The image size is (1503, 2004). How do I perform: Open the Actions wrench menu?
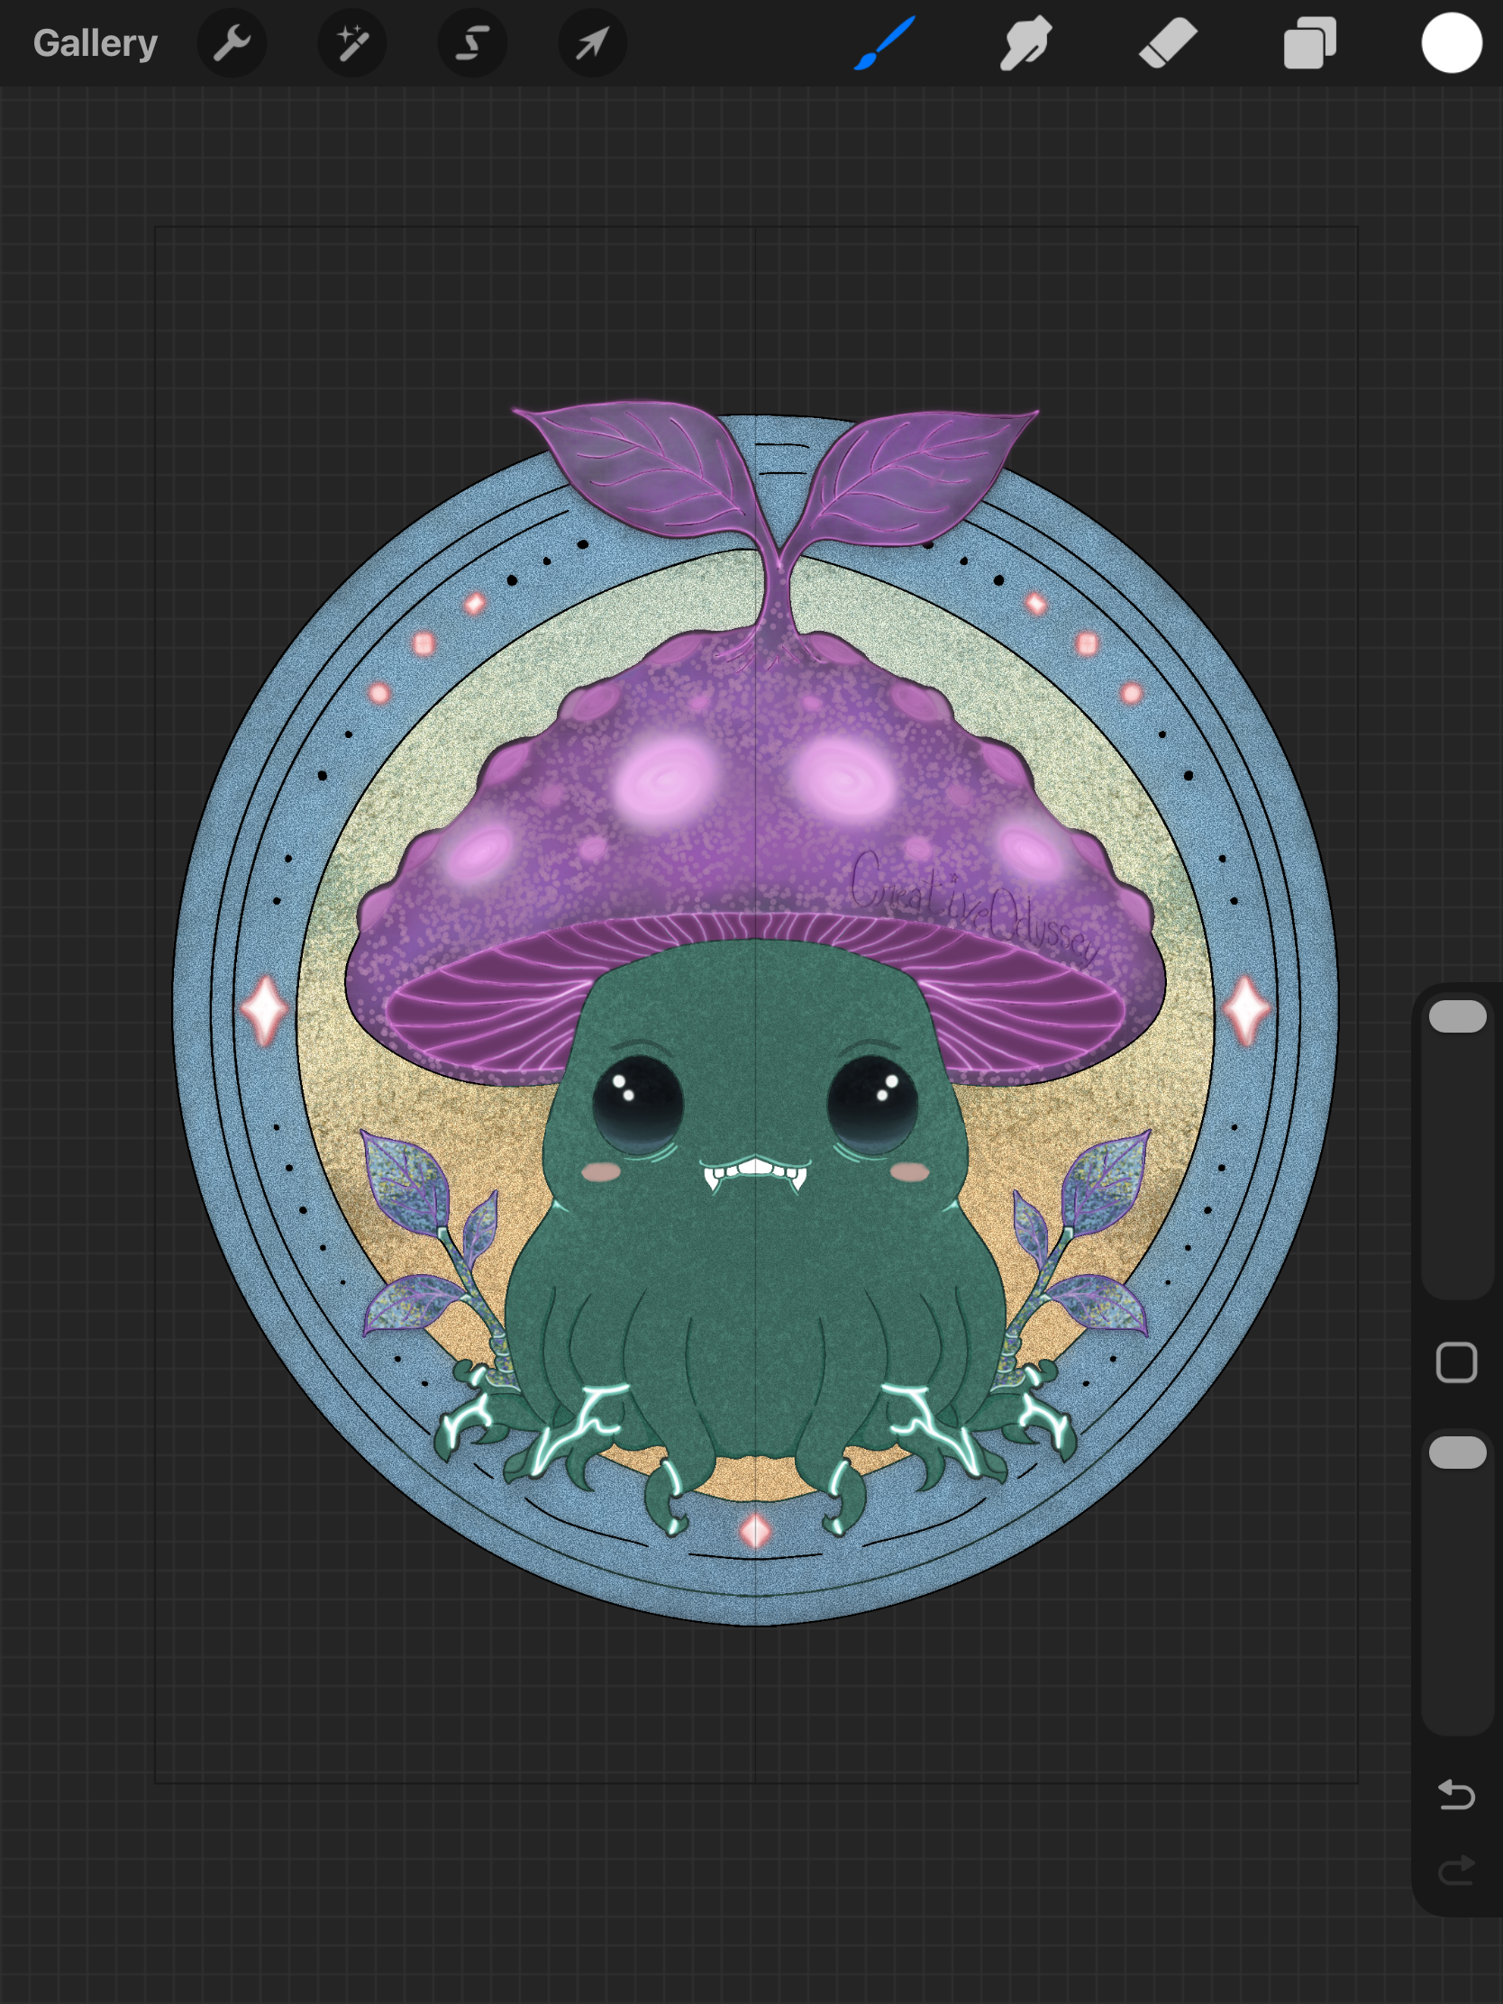(232, 43)
